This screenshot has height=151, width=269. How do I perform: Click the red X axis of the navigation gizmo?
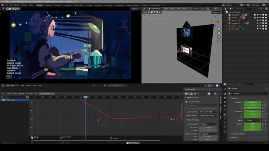point(218,22)
